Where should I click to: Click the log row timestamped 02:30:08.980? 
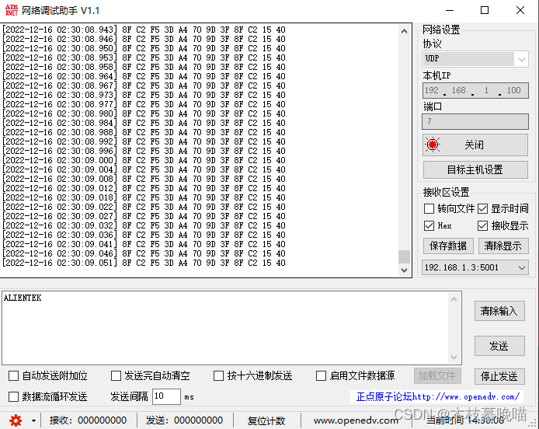pos(144,113)
